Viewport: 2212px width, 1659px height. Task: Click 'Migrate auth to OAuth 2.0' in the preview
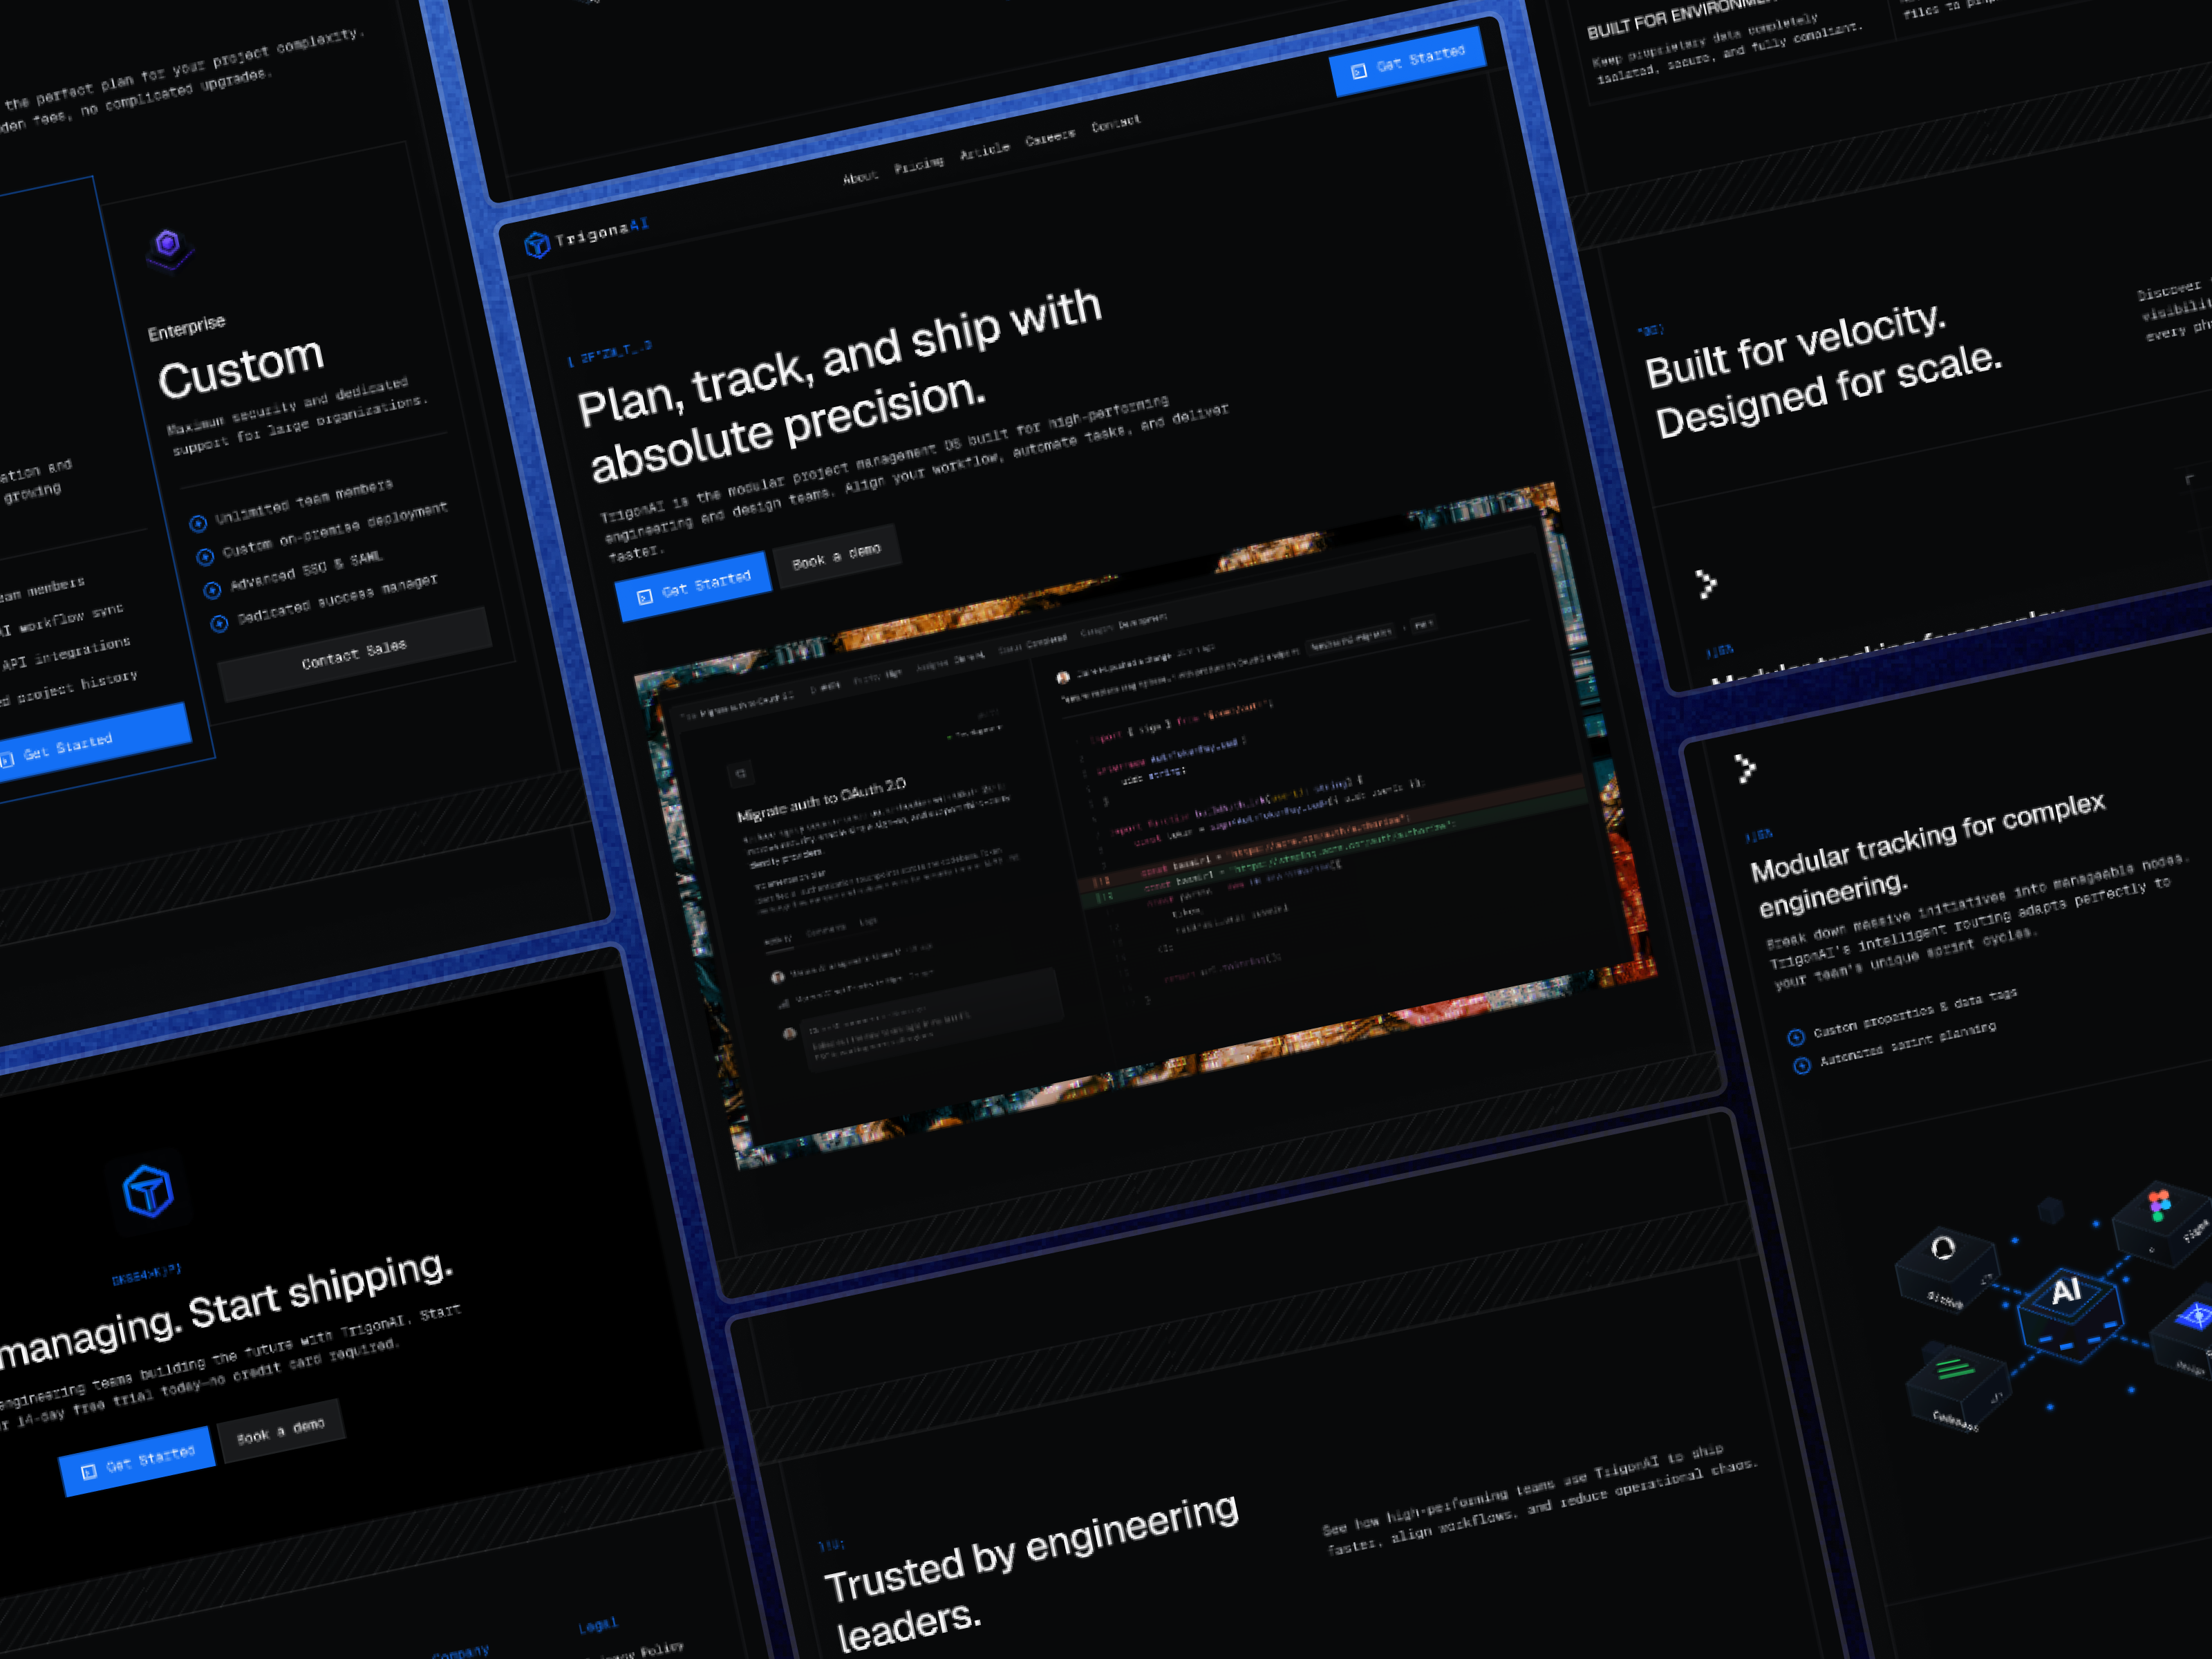pos(821,799)
